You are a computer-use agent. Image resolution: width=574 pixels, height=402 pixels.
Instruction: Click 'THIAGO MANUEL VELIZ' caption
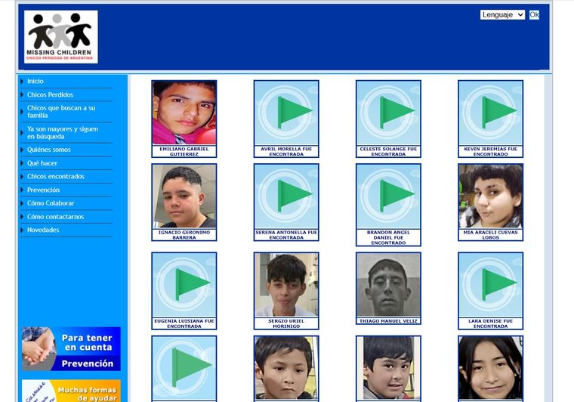[388, 321]
